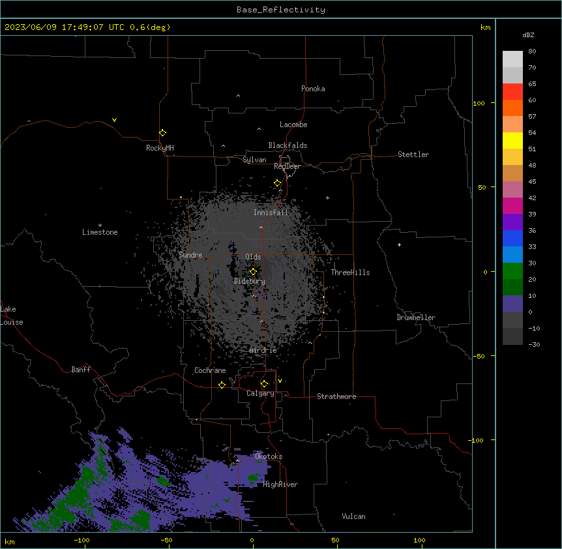Select the yellow diamond marker below Cochrane
Screen dimensions: 562x549
tap(222, 385)
